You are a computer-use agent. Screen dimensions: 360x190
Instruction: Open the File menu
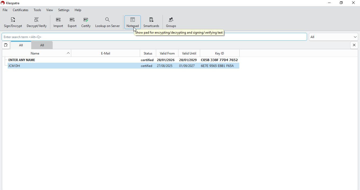(5, 10)
